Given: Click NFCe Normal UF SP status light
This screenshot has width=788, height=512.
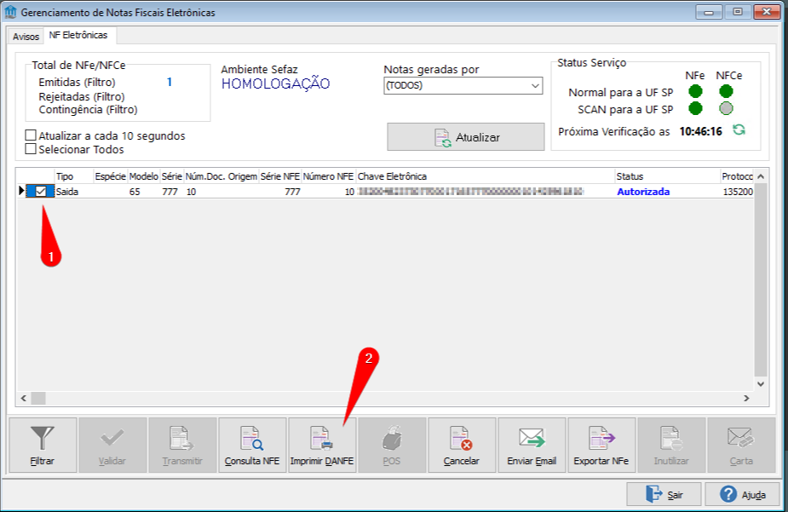Looking at the screenshot, I should click(x=726, y=91).
